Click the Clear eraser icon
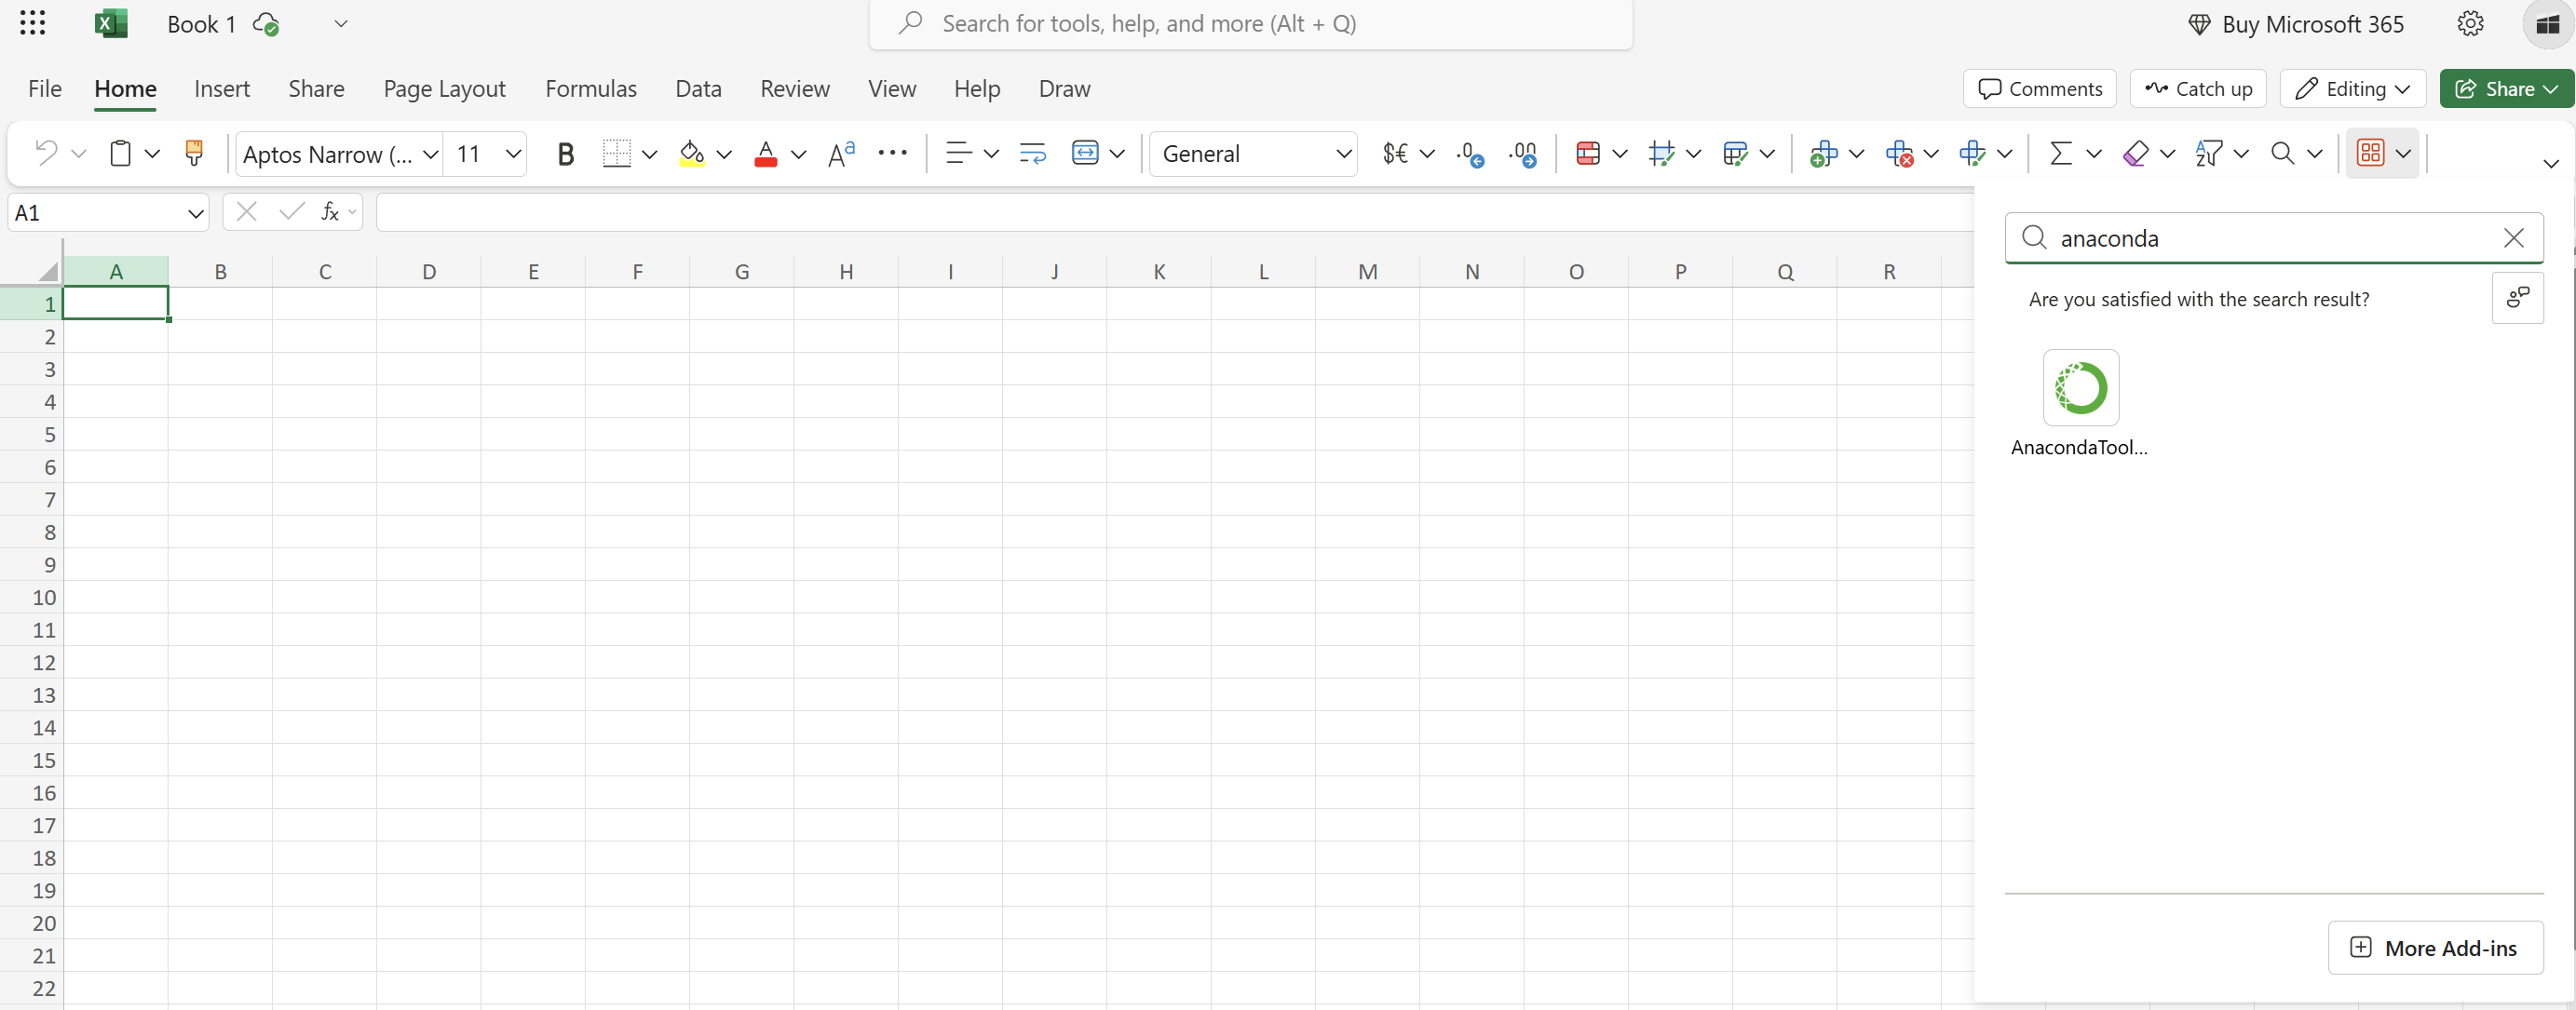 pyautogui.click(x=2135, y=153)
